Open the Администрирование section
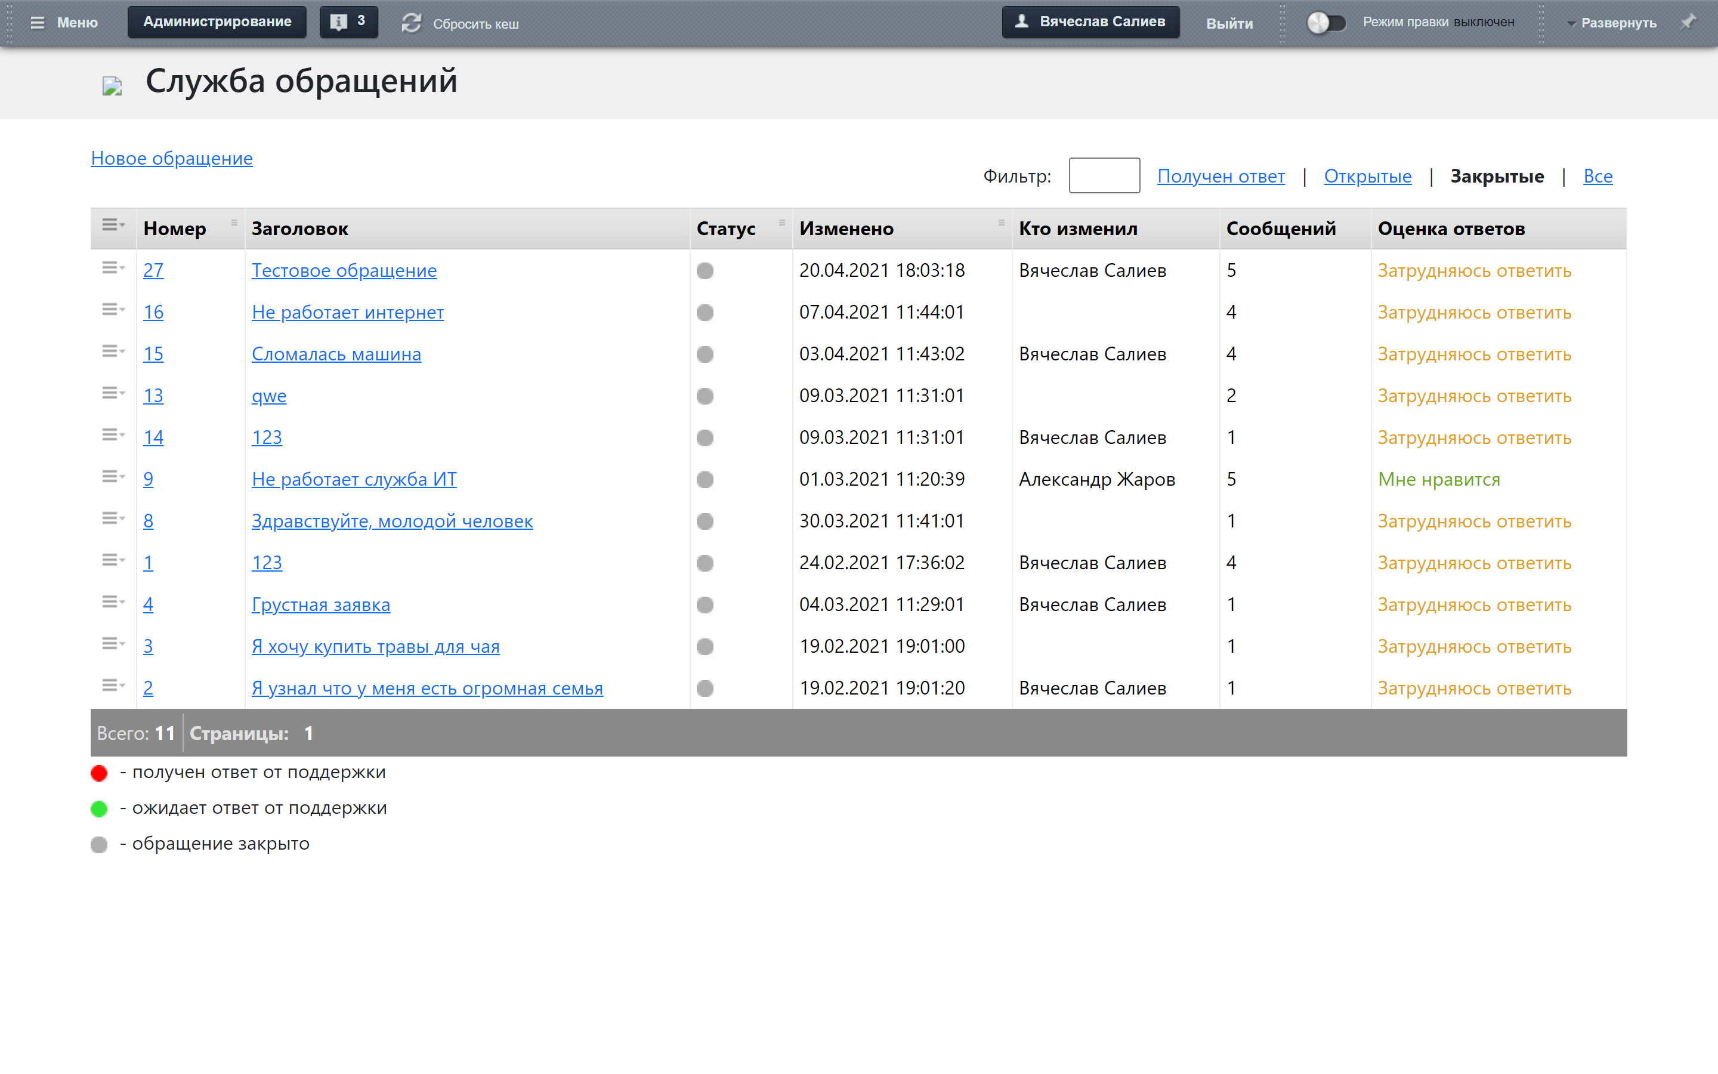1718x1074 pixels. point(217,22)
